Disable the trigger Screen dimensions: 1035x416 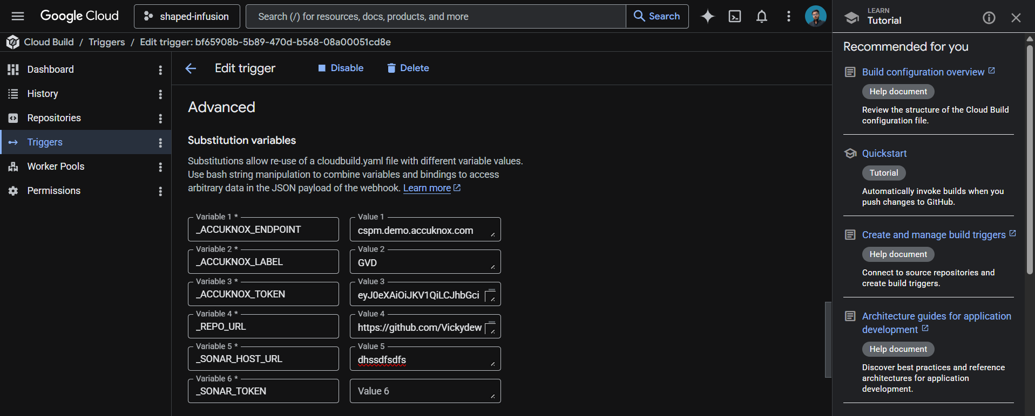(341, 68)
